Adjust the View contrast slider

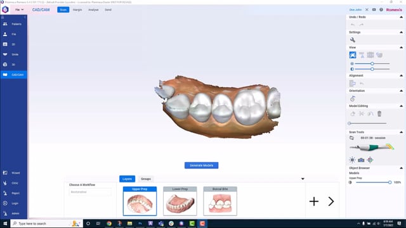pos(372,69)
